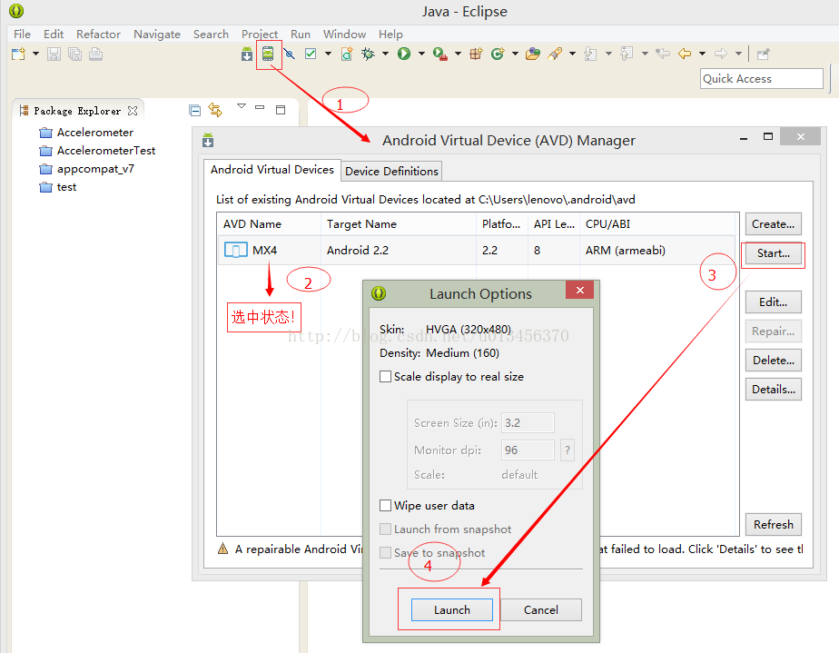Click the Back navigation arrow icon
The width and height of the screenshot is (839, 653).
coord(685,54)
